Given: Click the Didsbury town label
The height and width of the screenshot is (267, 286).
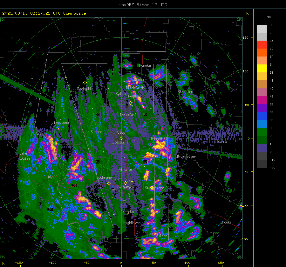Looking at the screenshot, I should pos(120,142).
